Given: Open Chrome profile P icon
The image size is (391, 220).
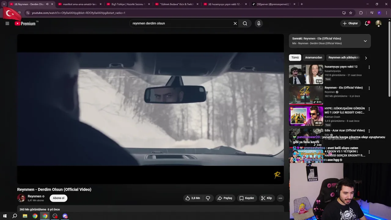Looking at the screenshot, I should click(379, 13).
